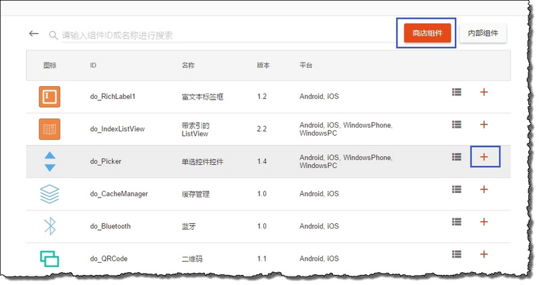Click the blue up-down arrows do_Picker icon
The height and width of the screenshot is (285, 539).
click(x=50, y=161)
